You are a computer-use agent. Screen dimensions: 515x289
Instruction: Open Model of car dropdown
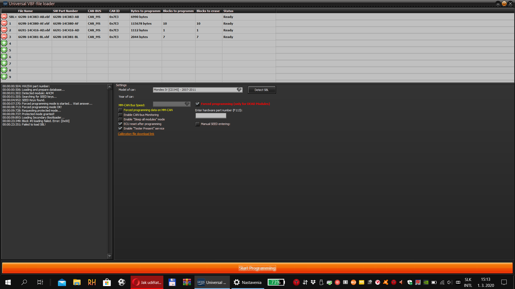(x=239, y=90)
